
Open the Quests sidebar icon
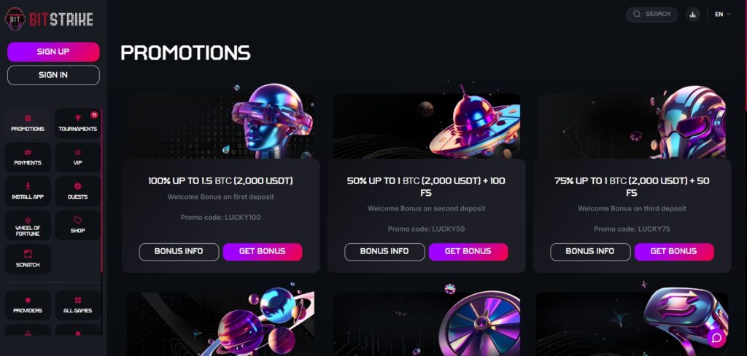tap(77, 190)
